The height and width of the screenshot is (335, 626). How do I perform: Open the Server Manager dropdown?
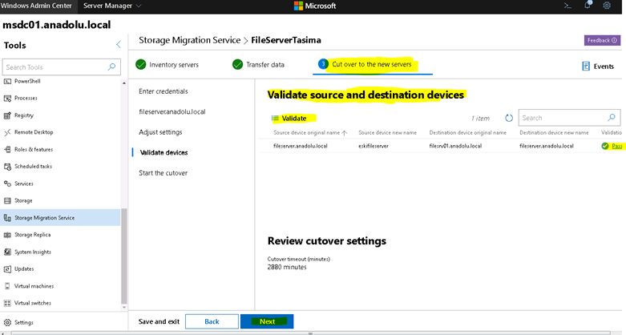[112, 6]
